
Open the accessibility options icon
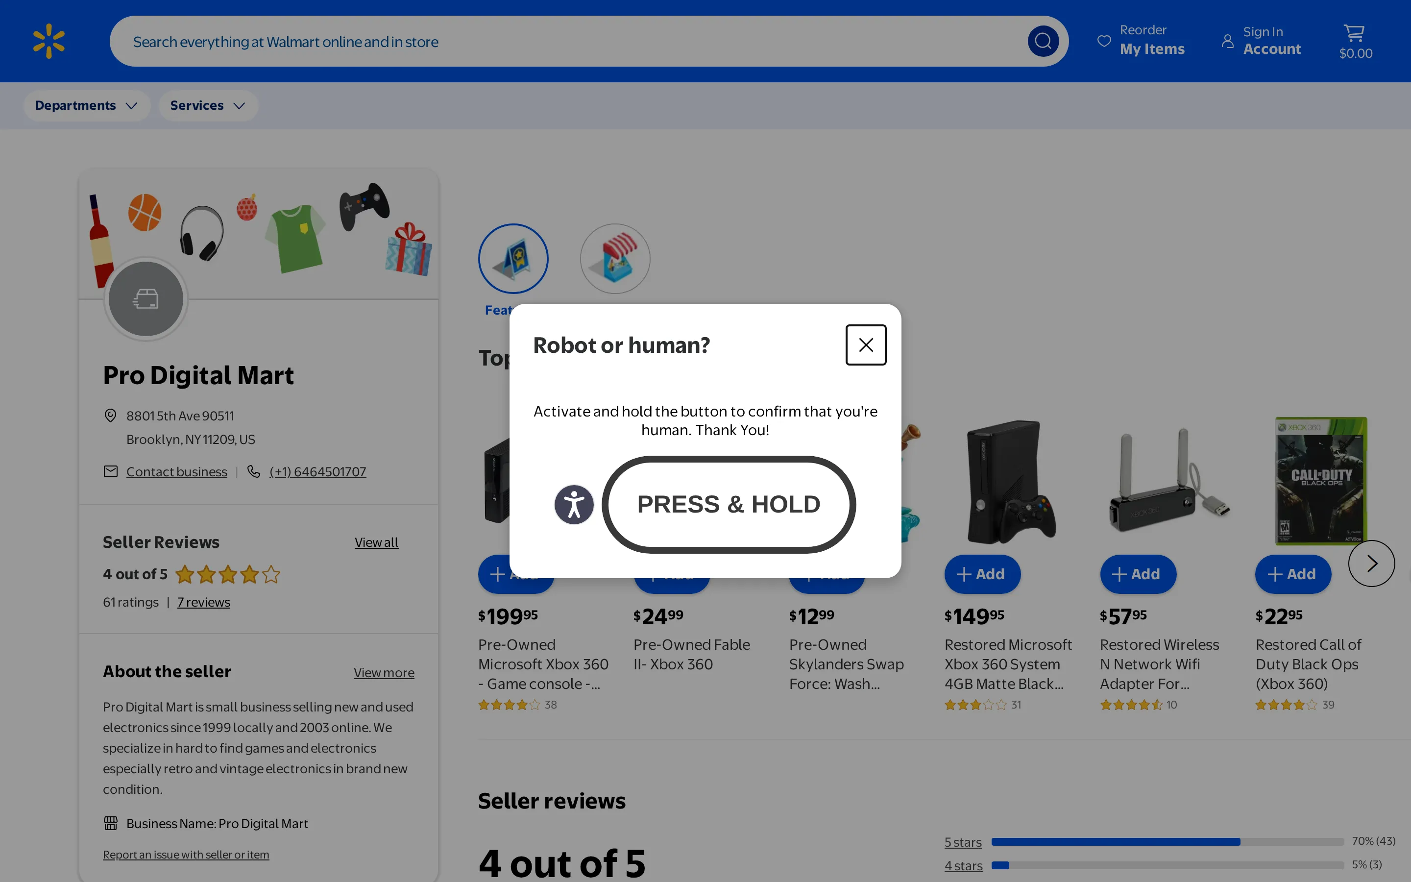tap(574, 505)
